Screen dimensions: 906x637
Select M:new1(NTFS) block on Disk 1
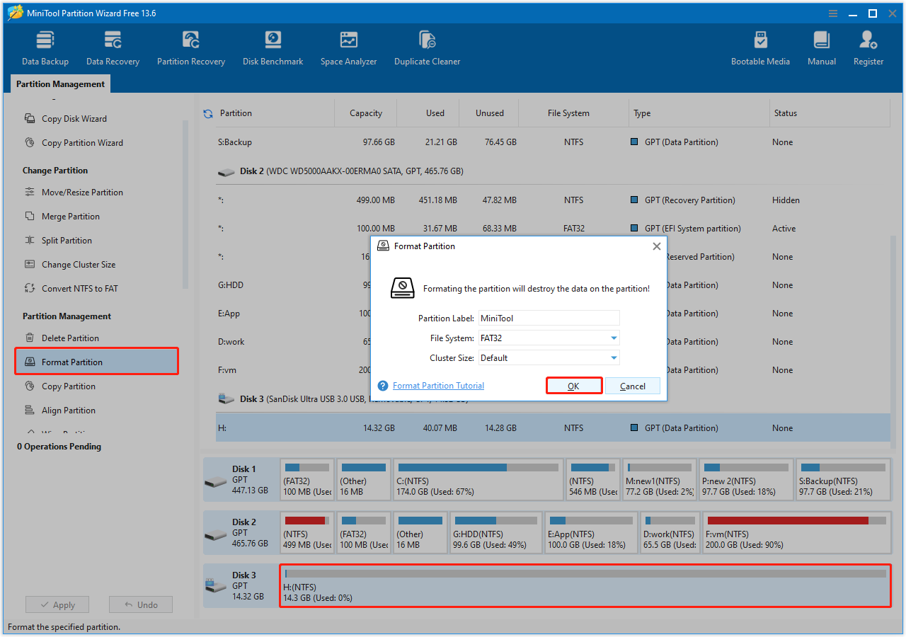coord(659,480)
